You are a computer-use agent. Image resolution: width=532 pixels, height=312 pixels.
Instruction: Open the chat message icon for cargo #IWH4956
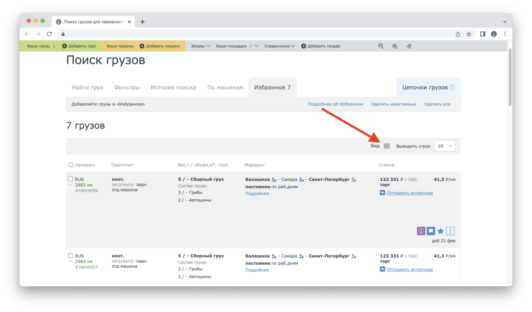tap(431, 231)
